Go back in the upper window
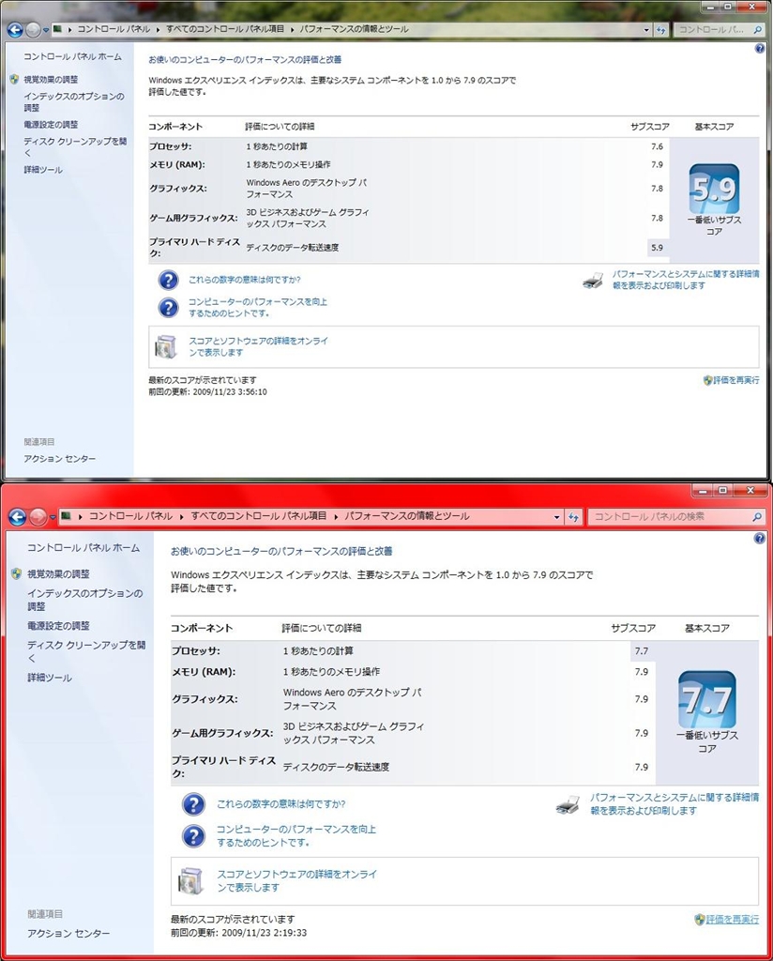This screenshot has width=773, height=961. coord(15,29)
